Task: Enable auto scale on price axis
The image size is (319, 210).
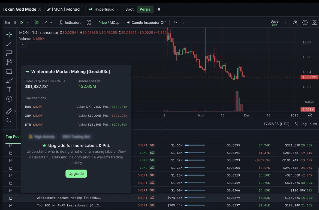Action: (x=313, y=124)
